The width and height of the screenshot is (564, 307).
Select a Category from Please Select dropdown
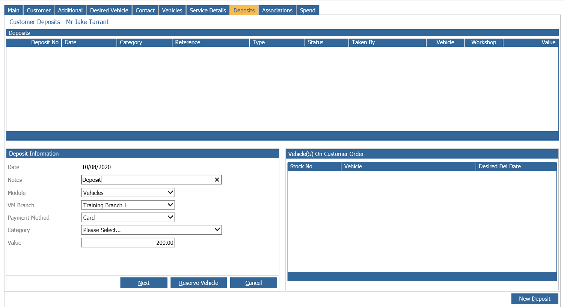[151, 230]
